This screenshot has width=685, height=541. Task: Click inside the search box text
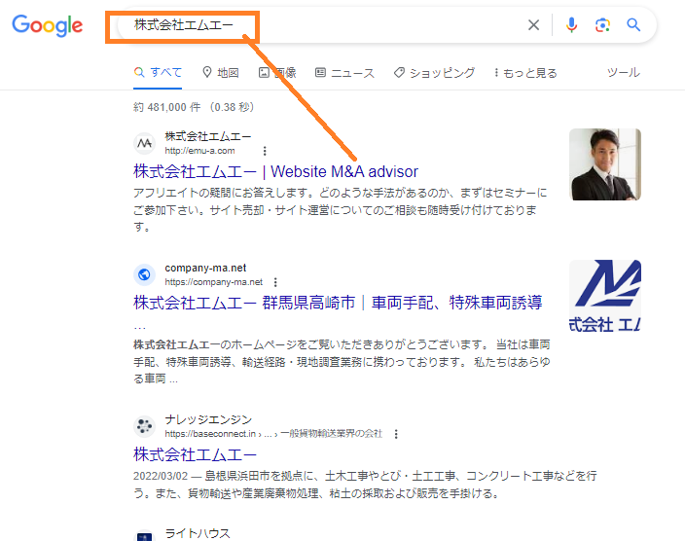point(184,25)
